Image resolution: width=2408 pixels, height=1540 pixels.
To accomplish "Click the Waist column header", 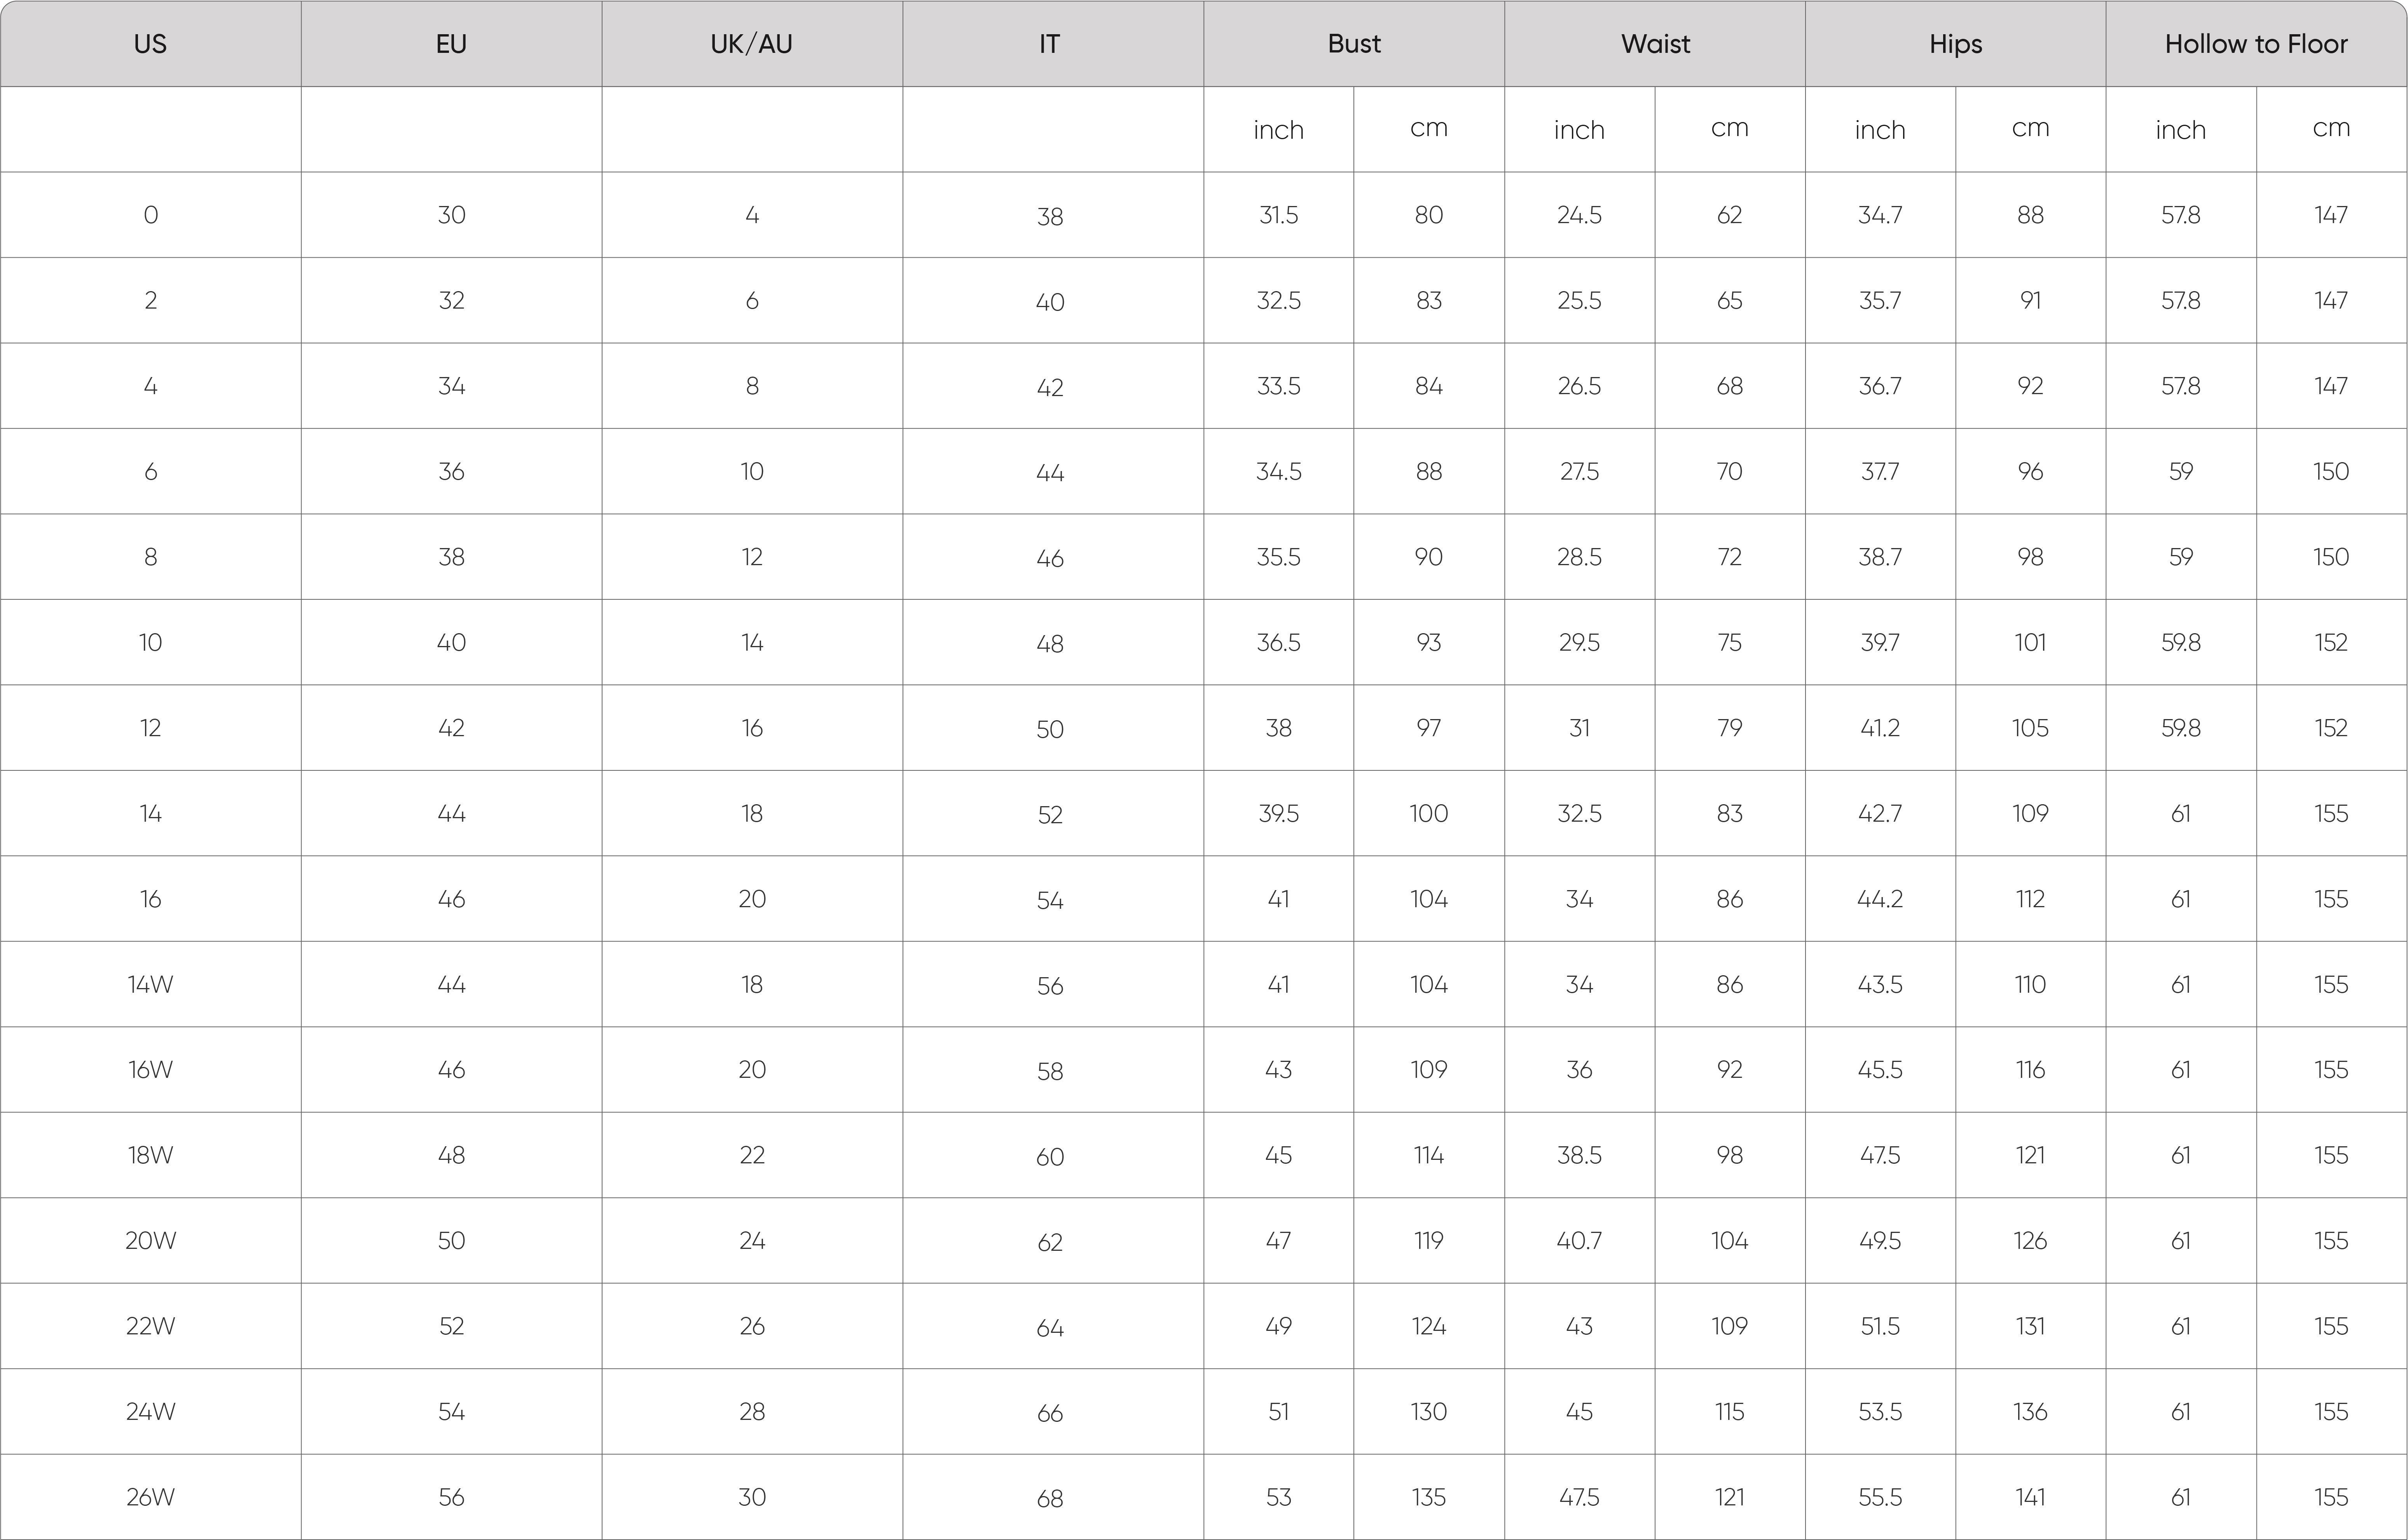I will pos(1655,44).
